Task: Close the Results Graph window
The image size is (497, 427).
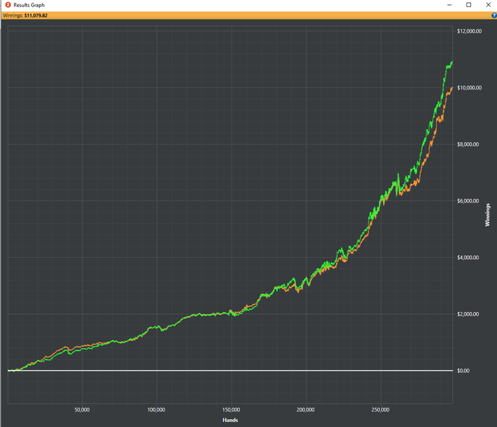Action: point(488,5)
